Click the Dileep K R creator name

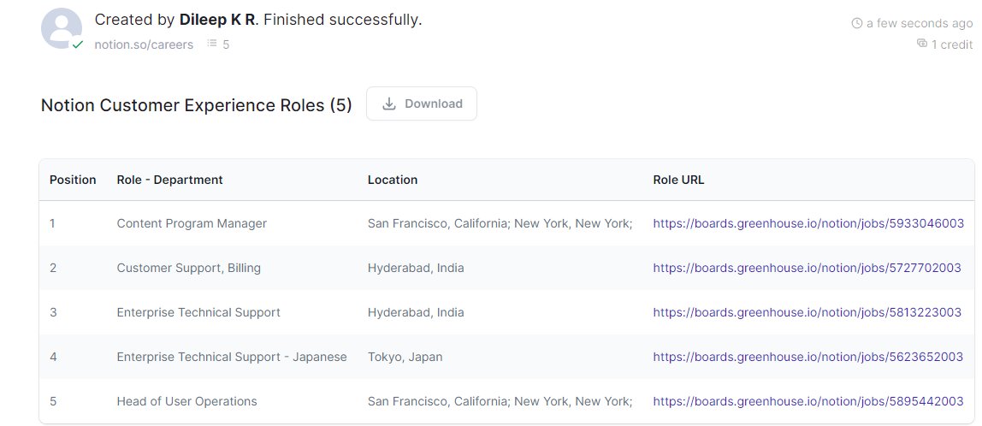click(217, 20)
